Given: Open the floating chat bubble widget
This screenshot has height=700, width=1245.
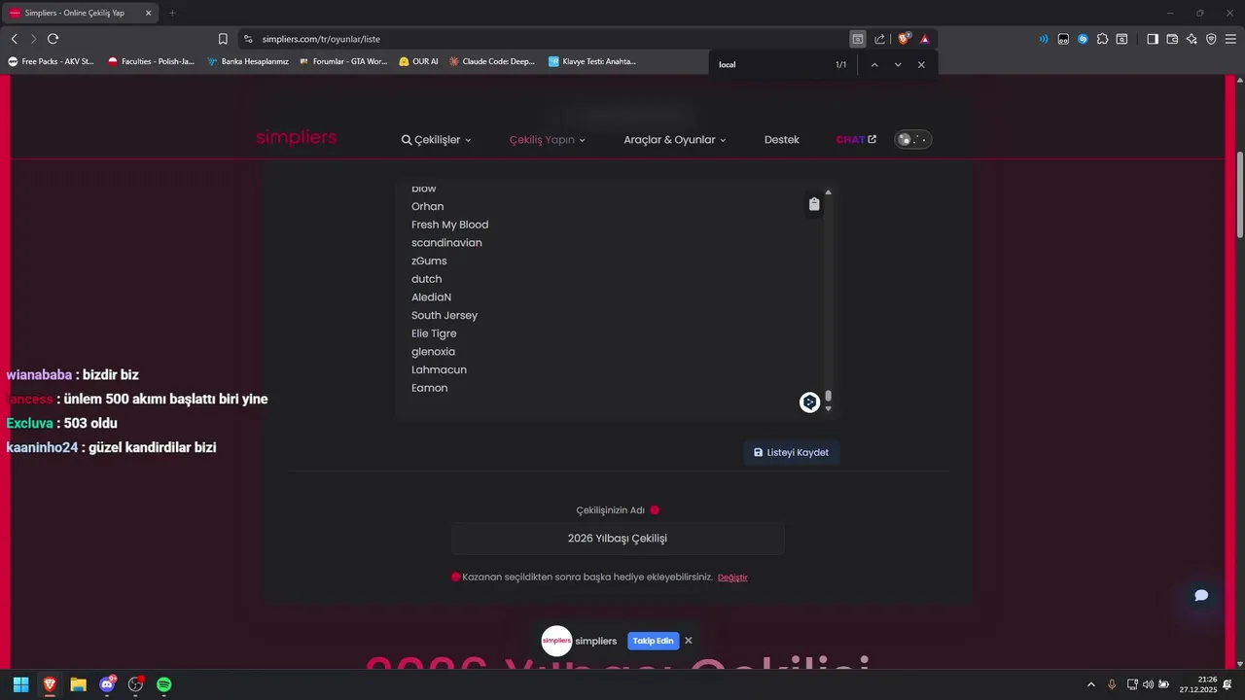Looking at the screenshot, I should [1201, 595].
